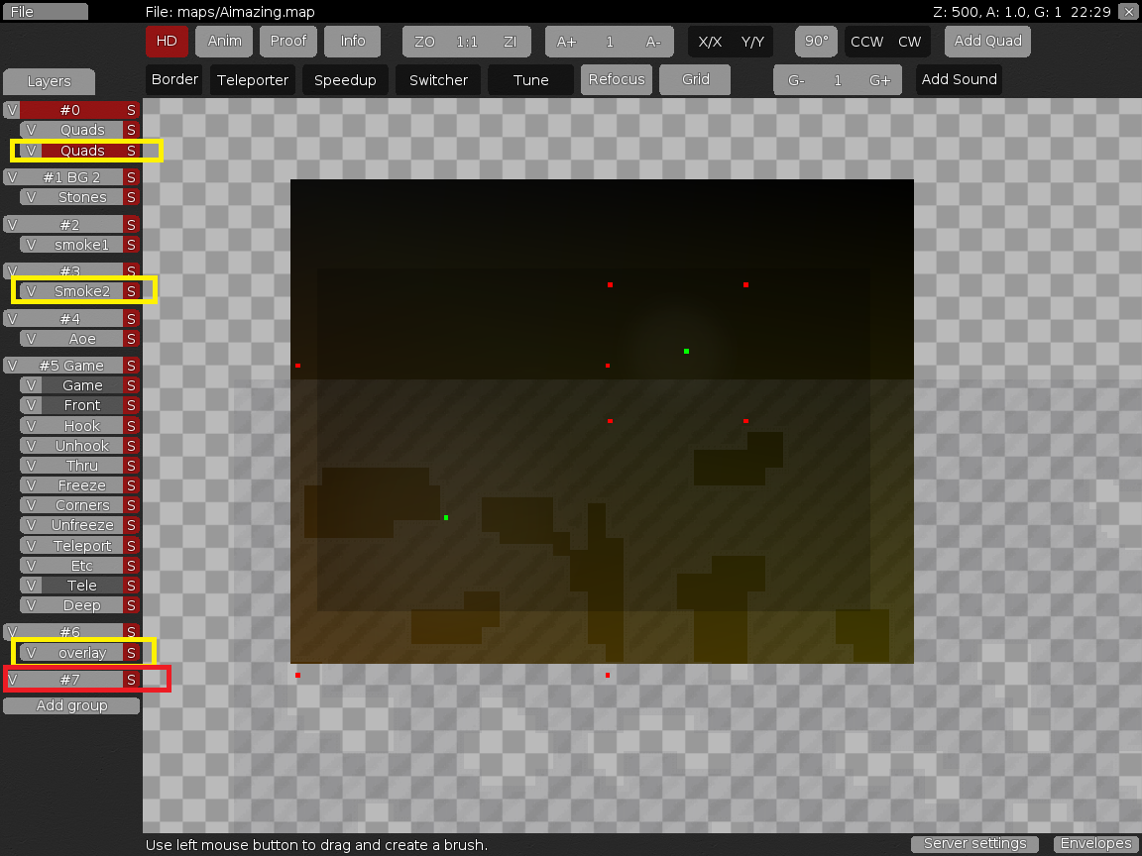This screenshot has height=856, width=1142.
Task: Flip the brush vertically with Y/Y
Action: click(750, 42)
